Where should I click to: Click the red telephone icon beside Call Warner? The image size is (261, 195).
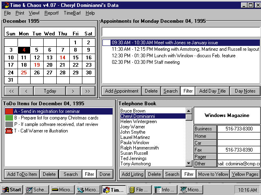click(x=9, y=131)
